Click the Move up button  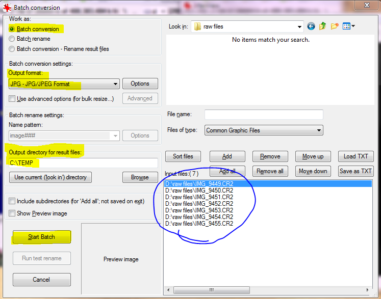coord(313,156)
